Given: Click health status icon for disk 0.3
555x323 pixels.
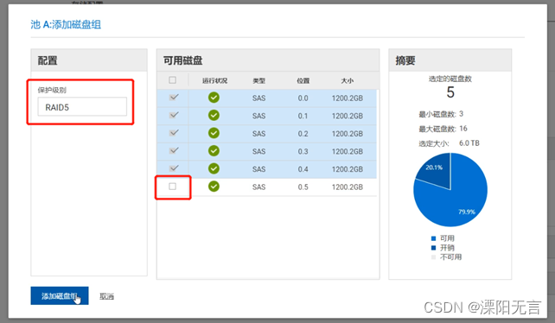Looking at the screenshot, I should click(214, 151).
